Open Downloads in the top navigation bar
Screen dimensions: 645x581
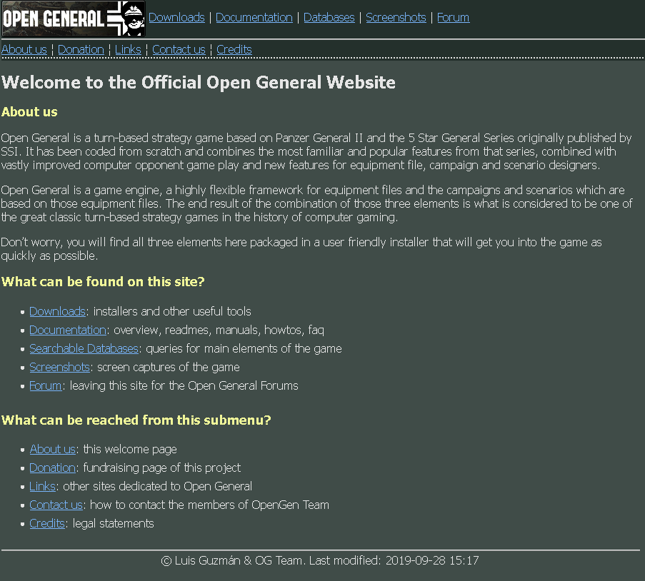pyautogui.click(x=176, y=17)
